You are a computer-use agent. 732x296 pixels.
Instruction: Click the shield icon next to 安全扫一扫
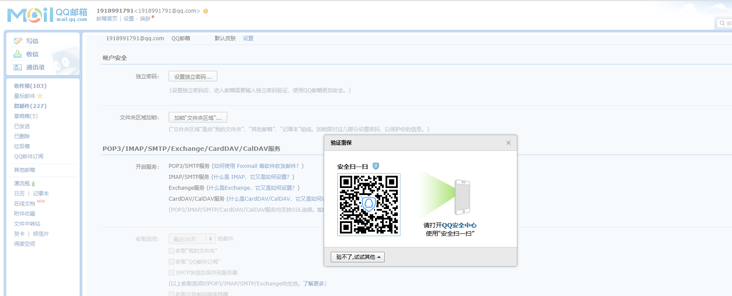coord(375,166)
